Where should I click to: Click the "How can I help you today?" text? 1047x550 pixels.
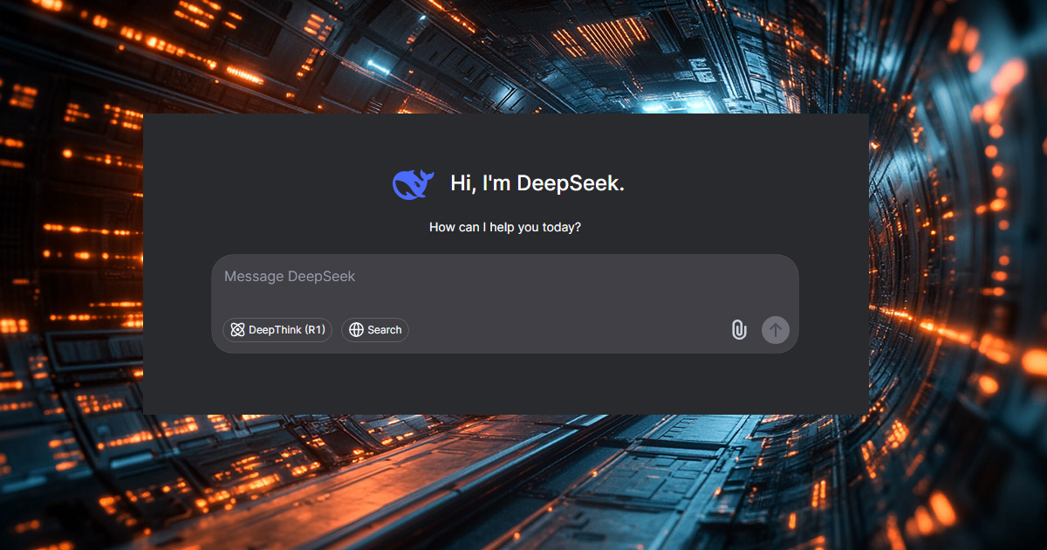(505, 227)
